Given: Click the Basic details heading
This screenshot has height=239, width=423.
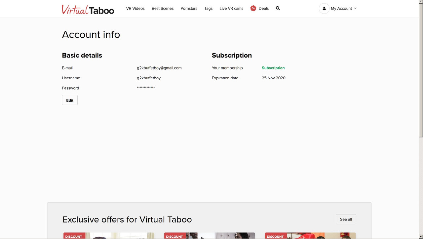Looking at the screenshot, I should tap(82, 55).
